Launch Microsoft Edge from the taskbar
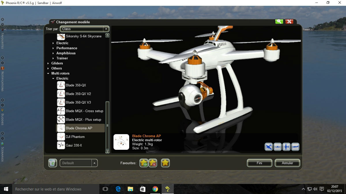Image resolution: width=346 pixels, height=194 pixels. [x=118, y=189]
